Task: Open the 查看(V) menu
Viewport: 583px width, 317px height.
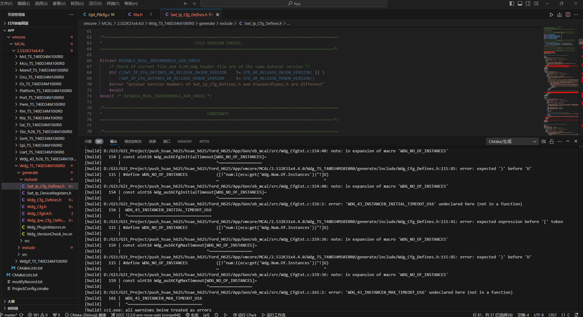Action: coord(59,3)
